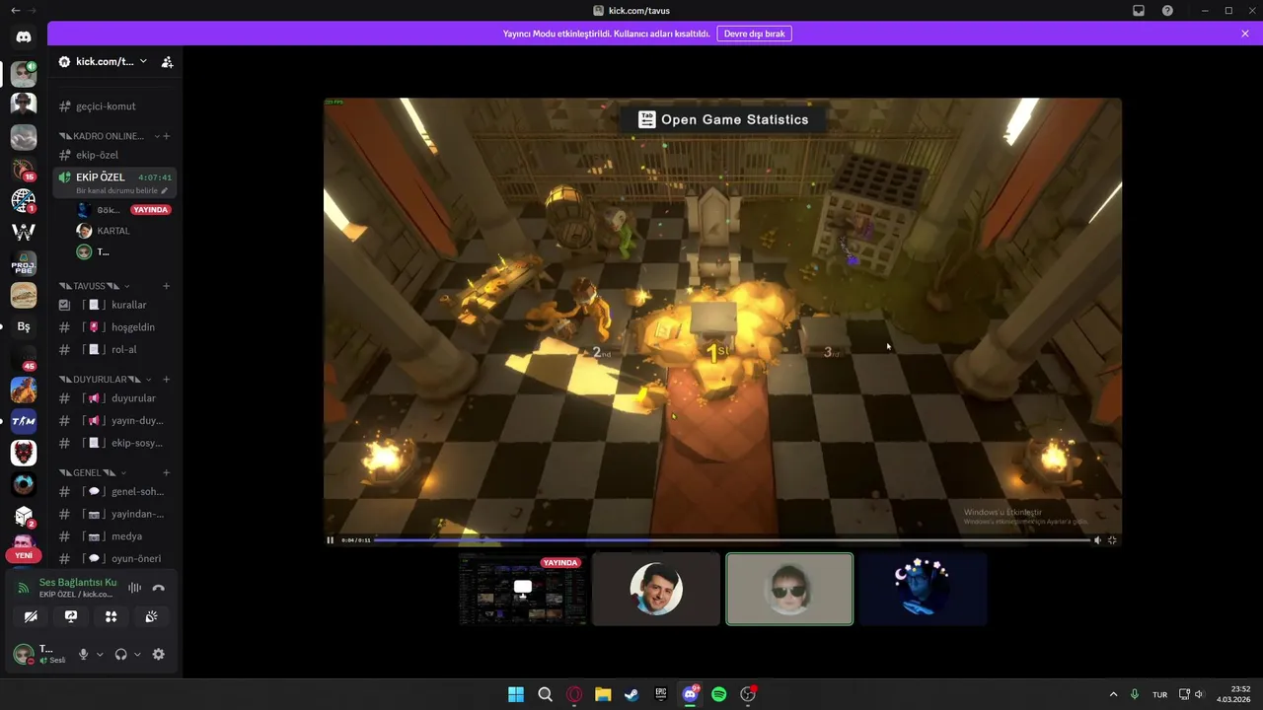Select the YAYINDA stream thumbnail tile
The height and width of the screenshot is (710, 1263).
[x=523, y=589]
